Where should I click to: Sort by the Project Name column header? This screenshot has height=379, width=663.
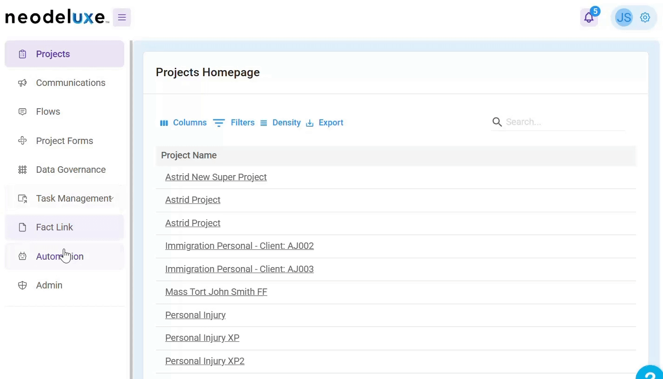coord(189,156)
